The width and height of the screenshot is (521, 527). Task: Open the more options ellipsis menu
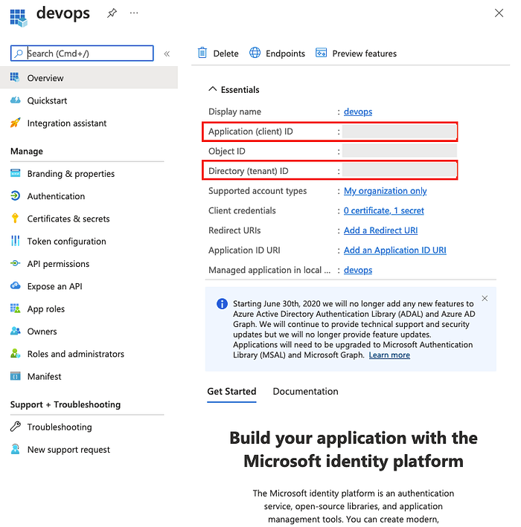[134, 13]
